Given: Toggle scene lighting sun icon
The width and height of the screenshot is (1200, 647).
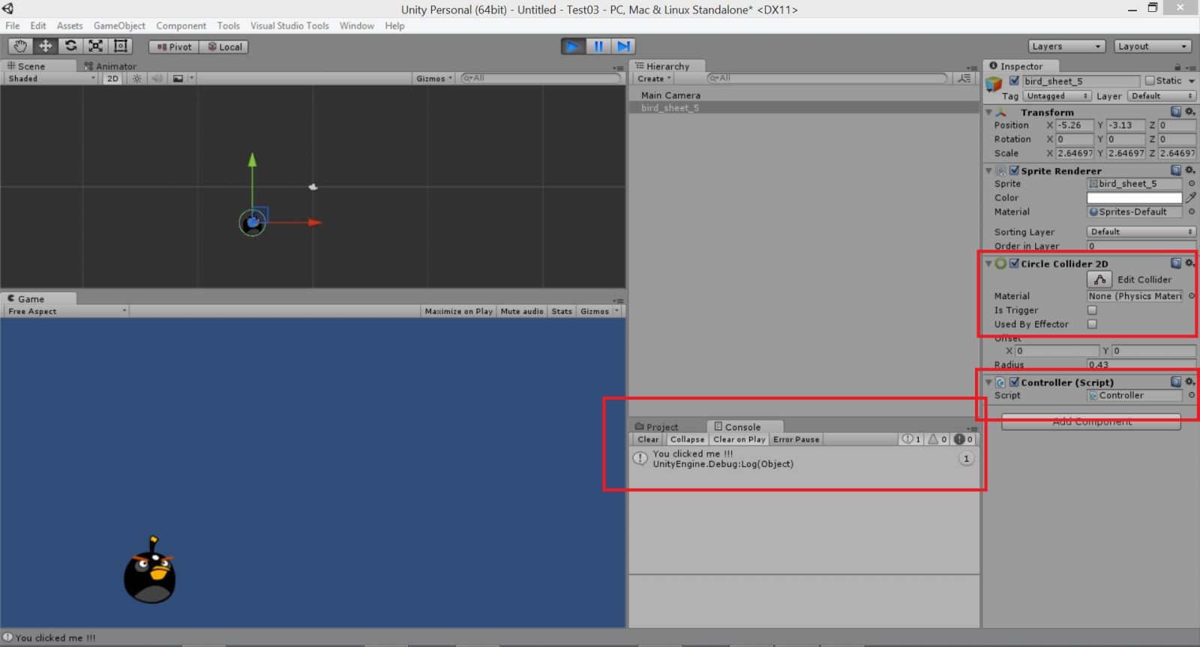Looking at the screenshot, I should pyautogui.click(x=136, y=79).
